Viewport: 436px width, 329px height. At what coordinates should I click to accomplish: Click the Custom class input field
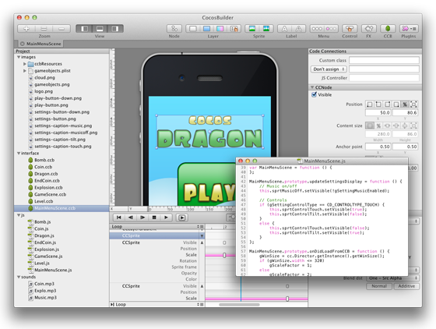pos(384,60)
